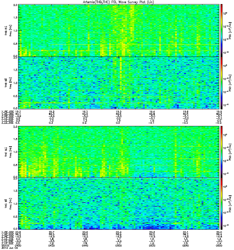
Task: Click the '0500' time tick label
Action: (x=119, y=246)
